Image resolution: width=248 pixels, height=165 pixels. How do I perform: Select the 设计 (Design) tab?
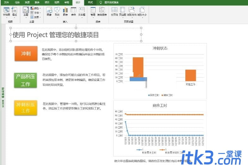point(78,3)
